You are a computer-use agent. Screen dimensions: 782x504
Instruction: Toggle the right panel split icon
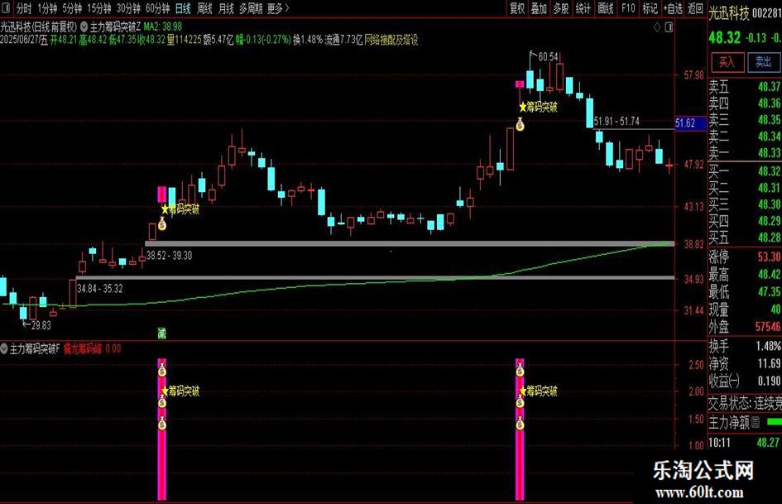(x=669, y=27)
